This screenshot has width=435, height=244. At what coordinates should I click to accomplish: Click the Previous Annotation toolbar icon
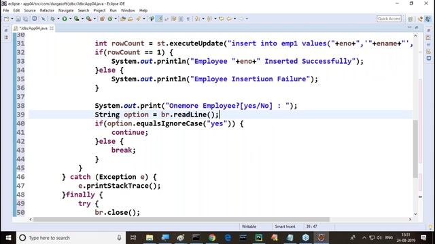tap(209, 19)
